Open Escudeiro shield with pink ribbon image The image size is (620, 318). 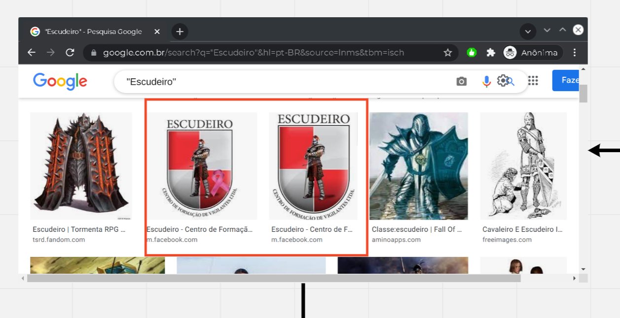(202, 166)
